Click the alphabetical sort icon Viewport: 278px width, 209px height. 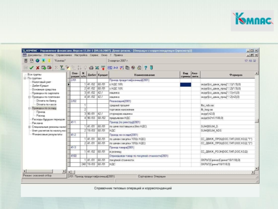tap(80, 68)
